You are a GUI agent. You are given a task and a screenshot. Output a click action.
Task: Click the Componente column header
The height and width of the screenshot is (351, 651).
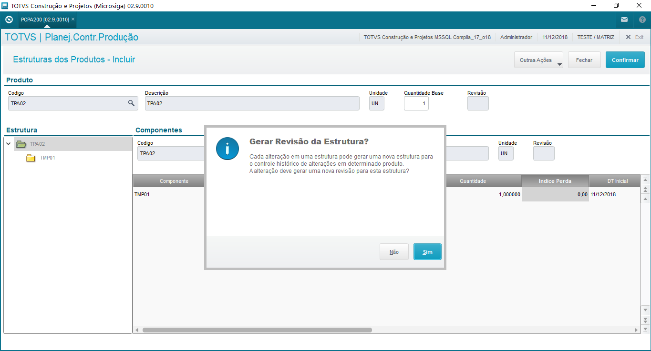coord(174,181)
